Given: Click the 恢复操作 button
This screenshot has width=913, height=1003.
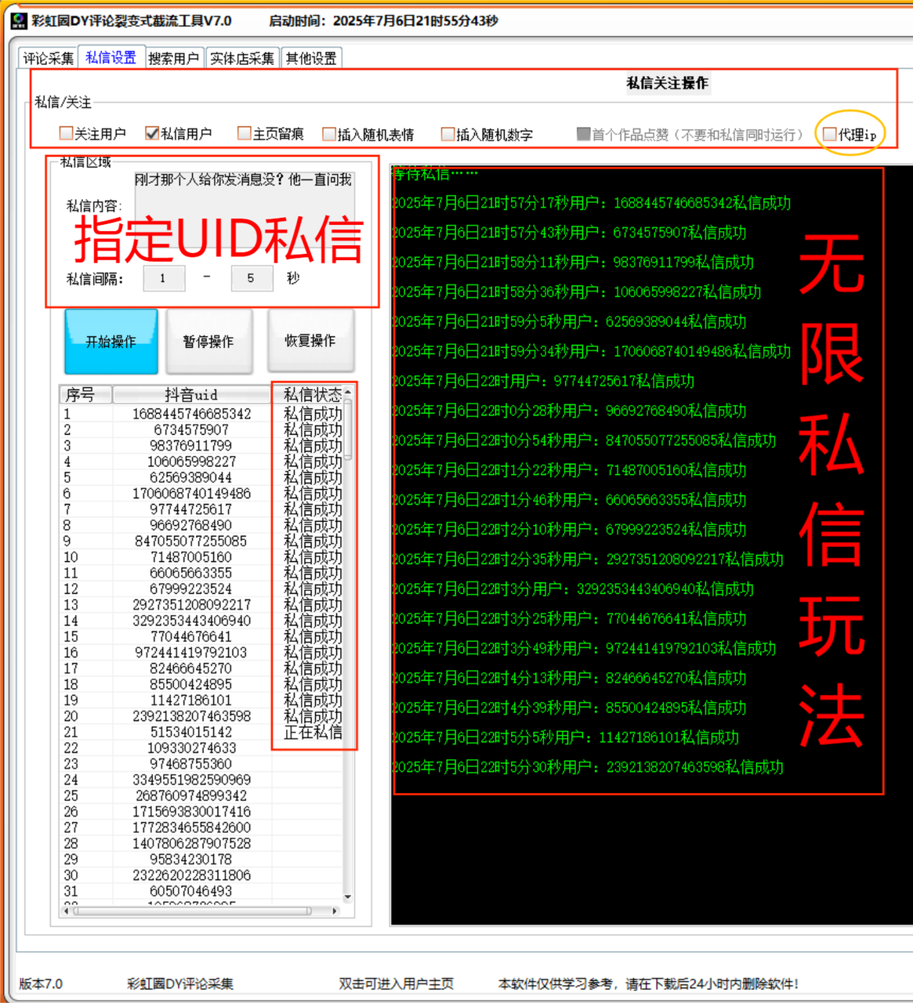Looking at the screenshot, I should pos(310,342).
